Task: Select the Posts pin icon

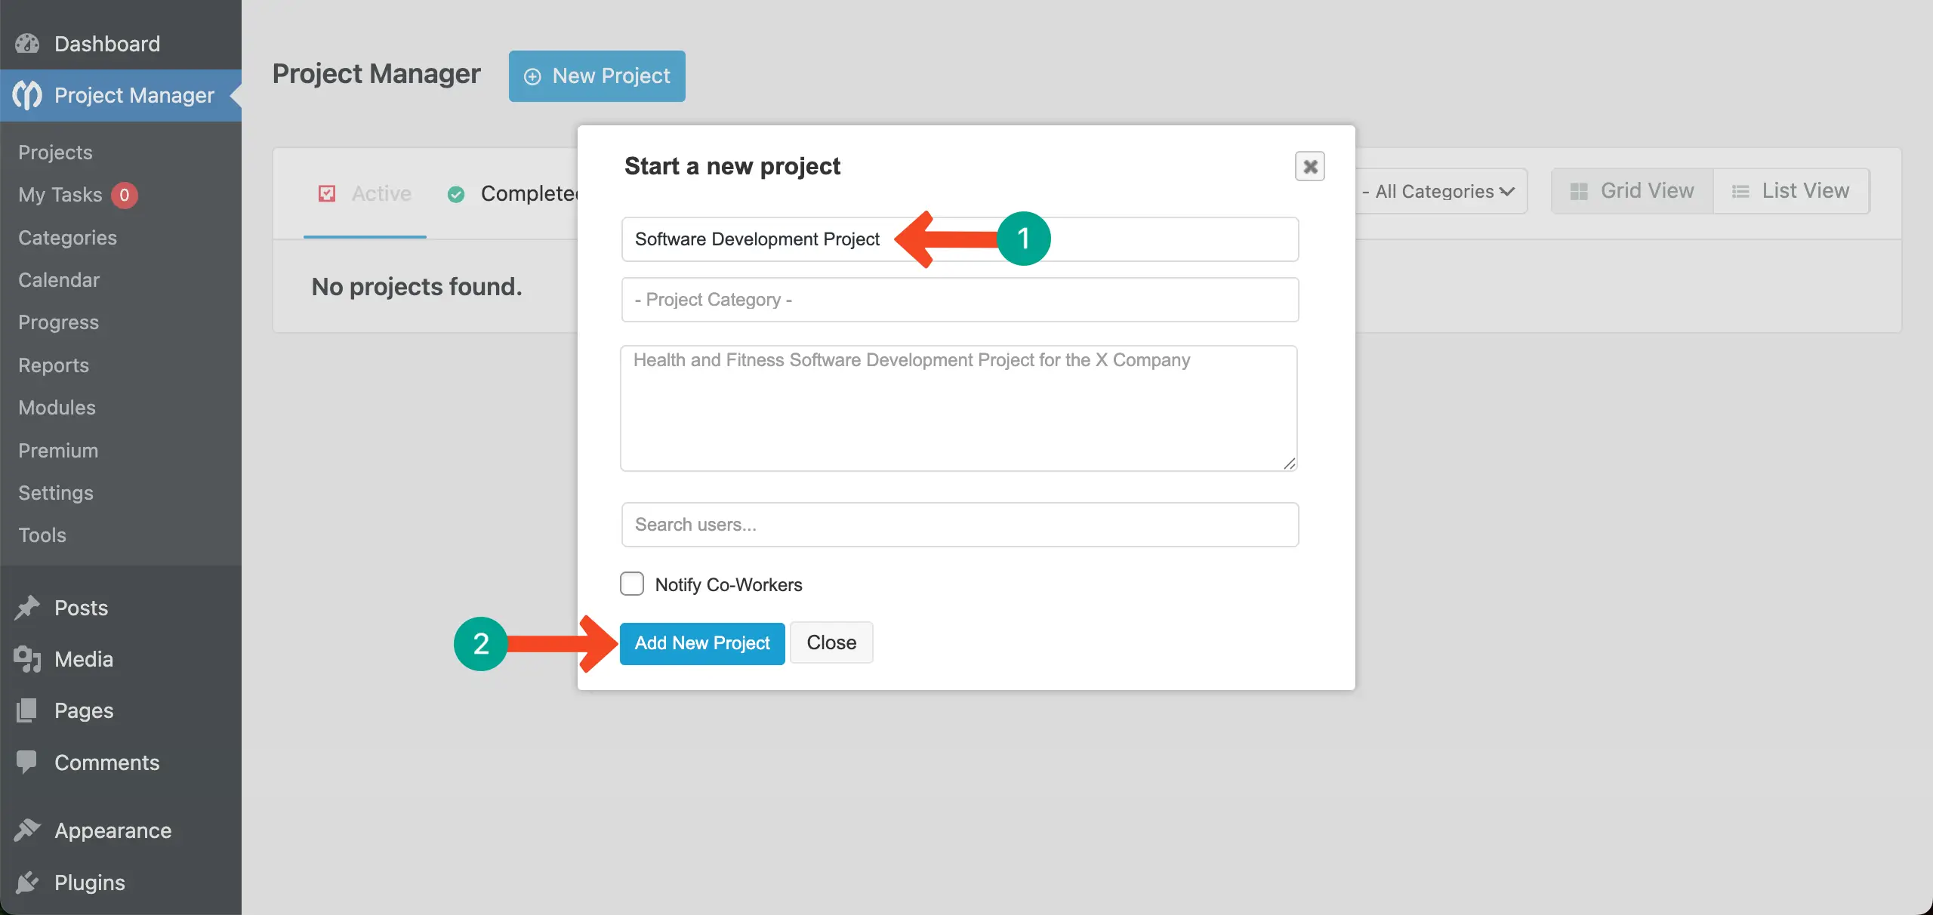Action: point(26,607)
